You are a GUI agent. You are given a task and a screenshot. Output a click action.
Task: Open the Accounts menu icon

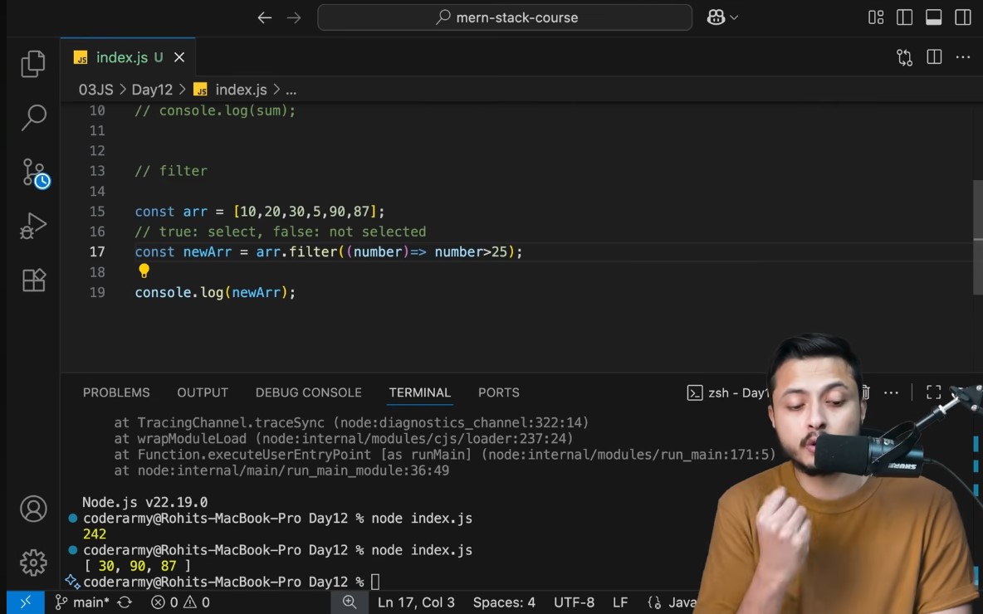tap(33, 509)
